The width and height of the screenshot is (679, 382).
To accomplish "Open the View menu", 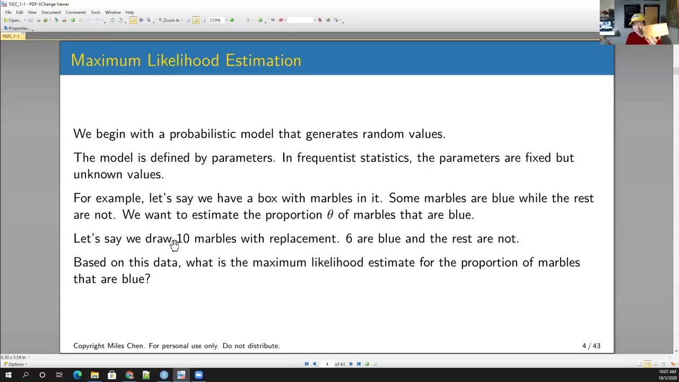I will point(32,12).
